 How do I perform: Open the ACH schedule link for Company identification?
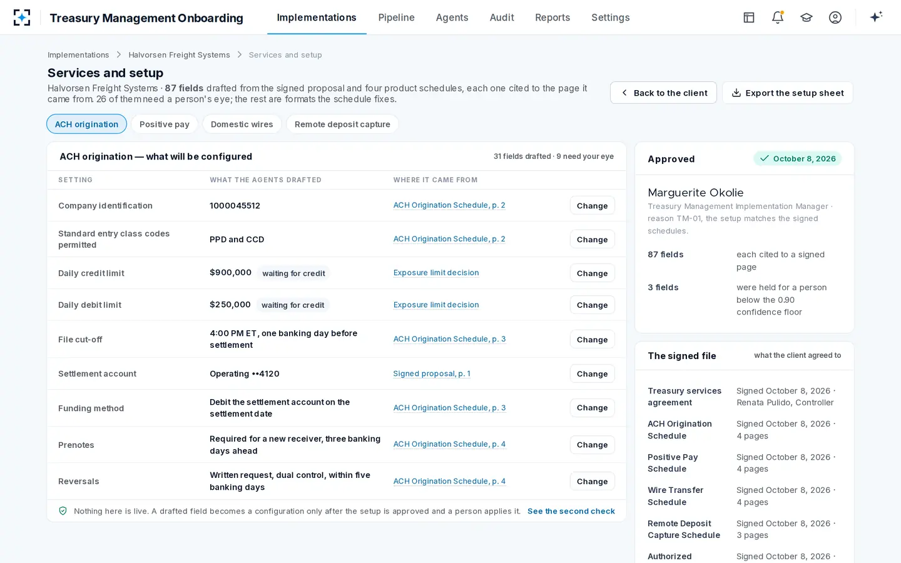coord(449,205)
